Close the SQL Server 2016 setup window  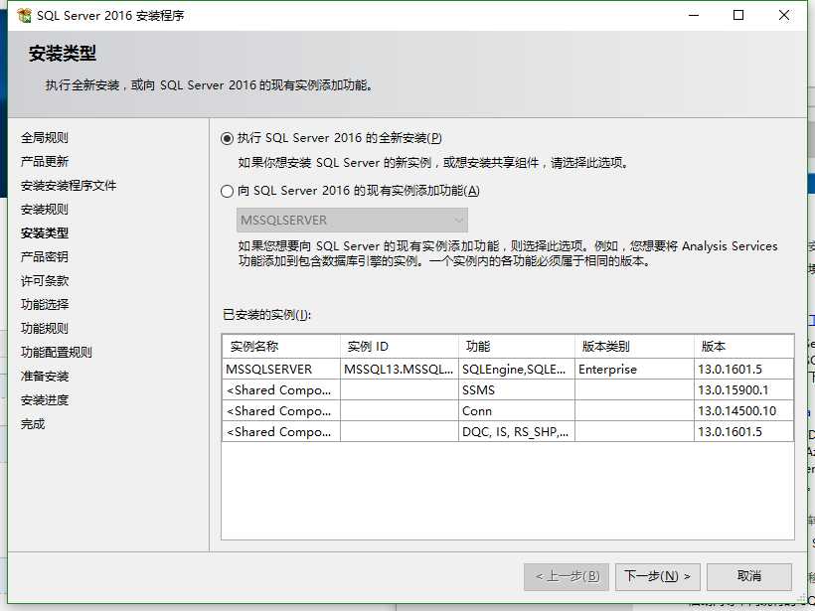(784, 15)
